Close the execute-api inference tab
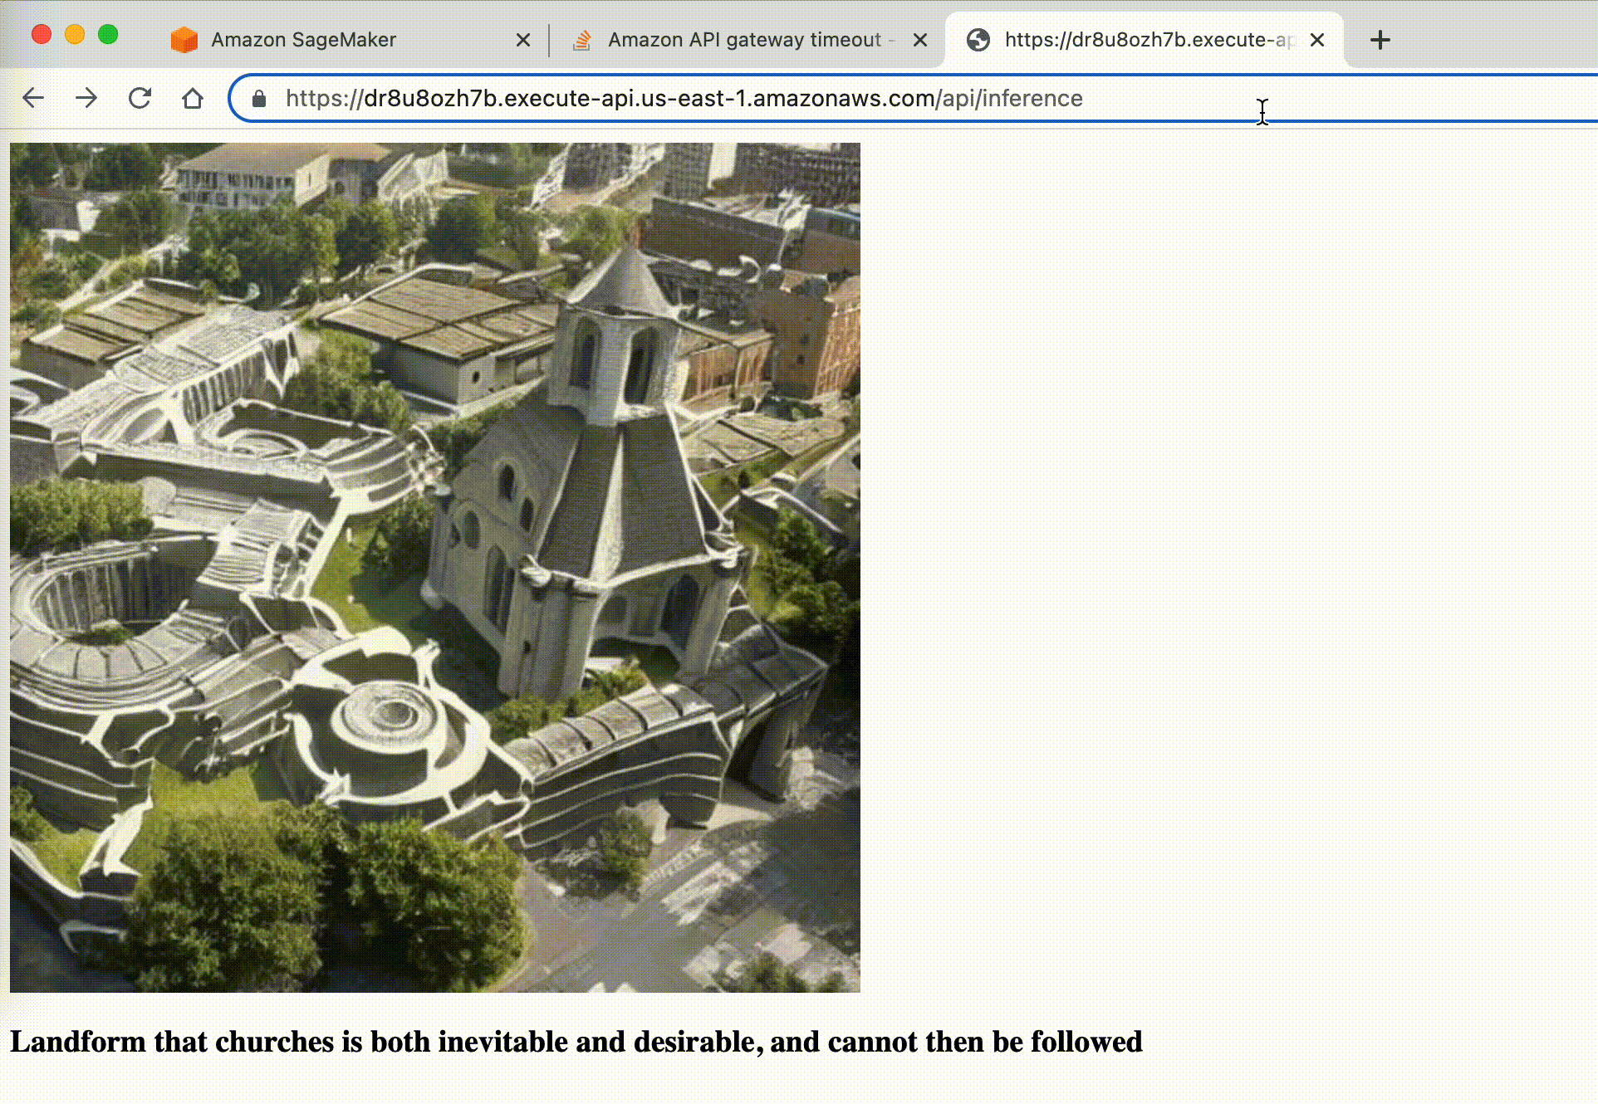 [x=1317, y=40]
